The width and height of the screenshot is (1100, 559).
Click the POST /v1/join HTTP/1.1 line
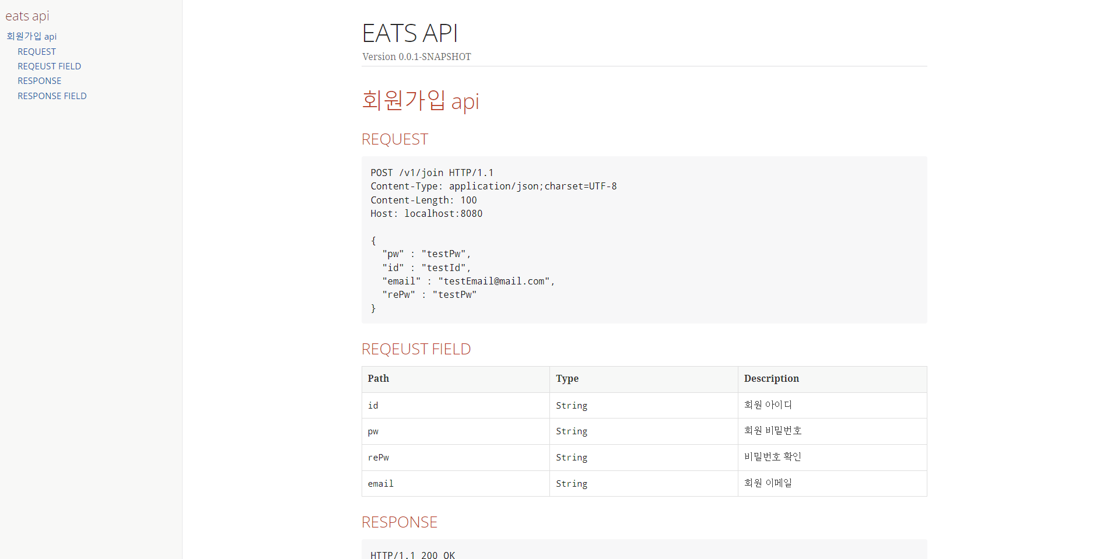pyautogui.click(x=432, y=173)
